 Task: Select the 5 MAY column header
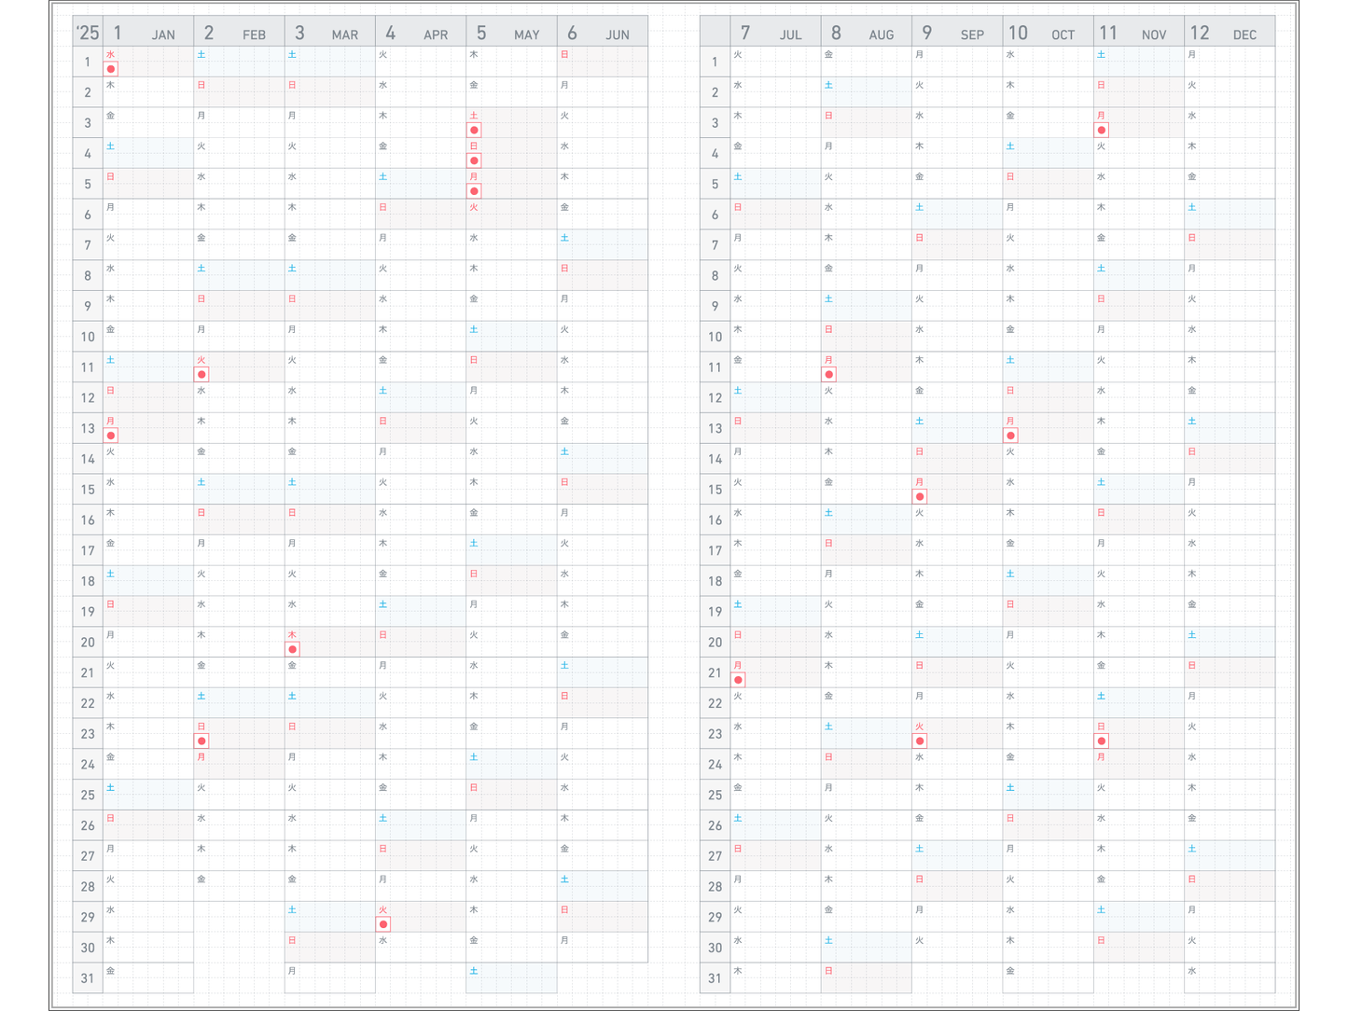(x=511, y=33)
